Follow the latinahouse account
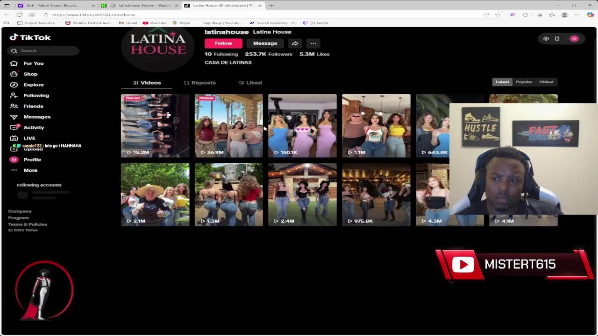Viewport: 598px width, 336px height. coord(223,43)
